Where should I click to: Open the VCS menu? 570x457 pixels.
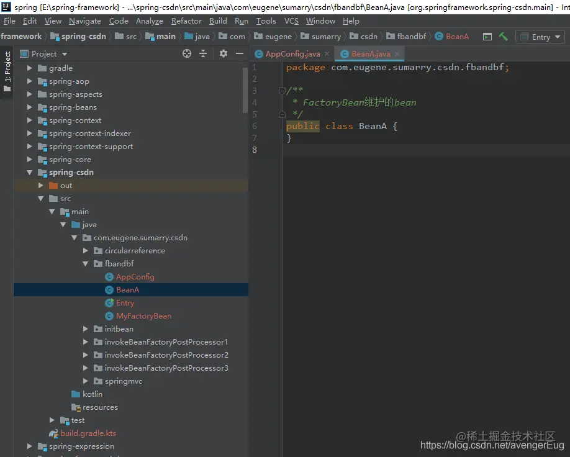tap(291, 21)
